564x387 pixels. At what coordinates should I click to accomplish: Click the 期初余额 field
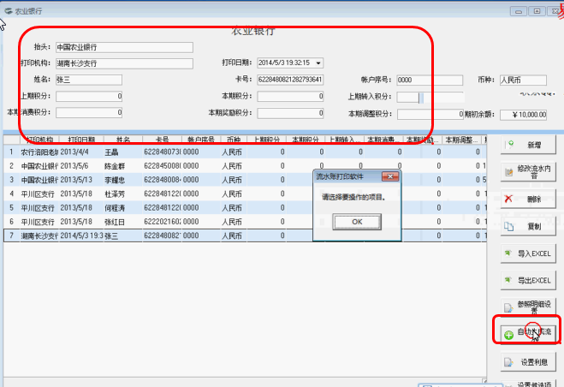pos(523,115)
